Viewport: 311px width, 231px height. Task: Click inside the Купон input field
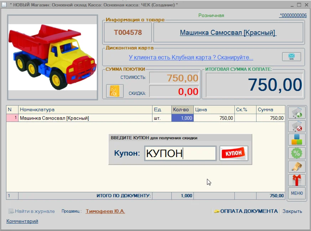tap(180, 154)
